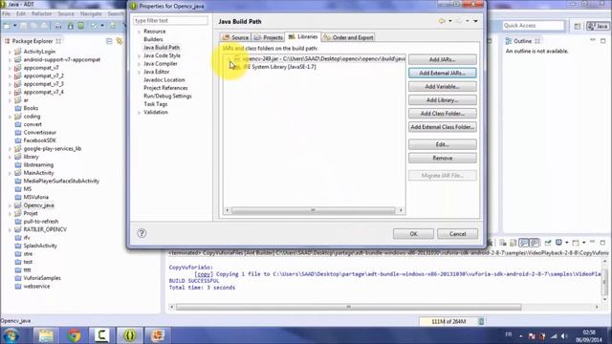The image size is (612, 344).
Task: Click the type filter text field
Action: (170, 20)
